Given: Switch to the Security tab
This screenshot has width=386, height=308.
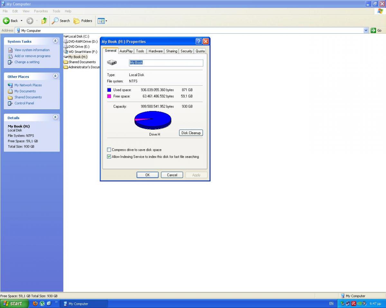Looking at the screenshot, I should point(186,51).
